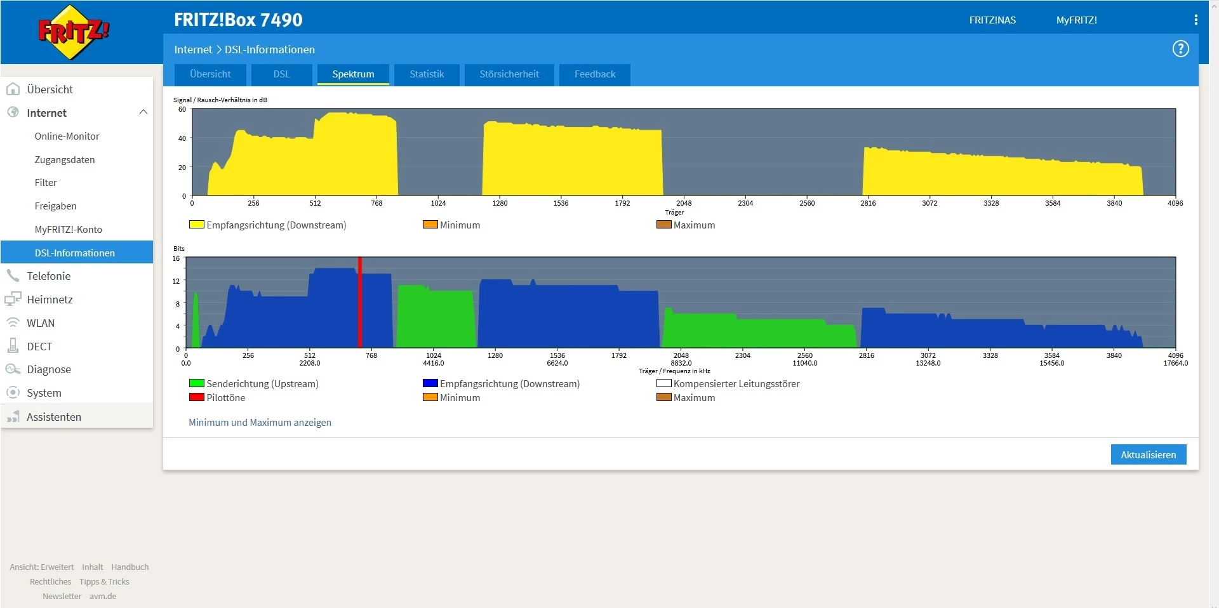The width and height of the screenshot is (1219, 608).
Task: Switch to the Statistik tab
Action: point(427,74)
